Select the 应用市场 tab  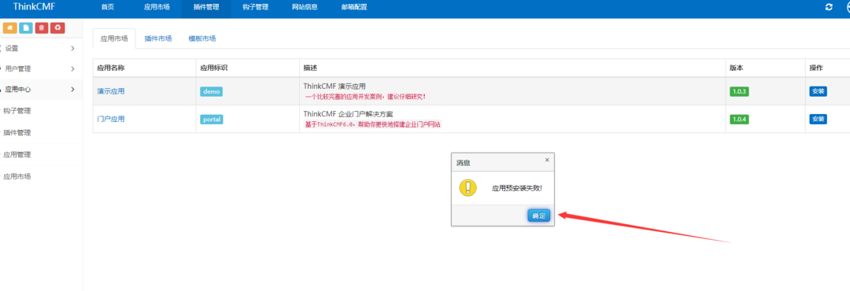(114, 39)
